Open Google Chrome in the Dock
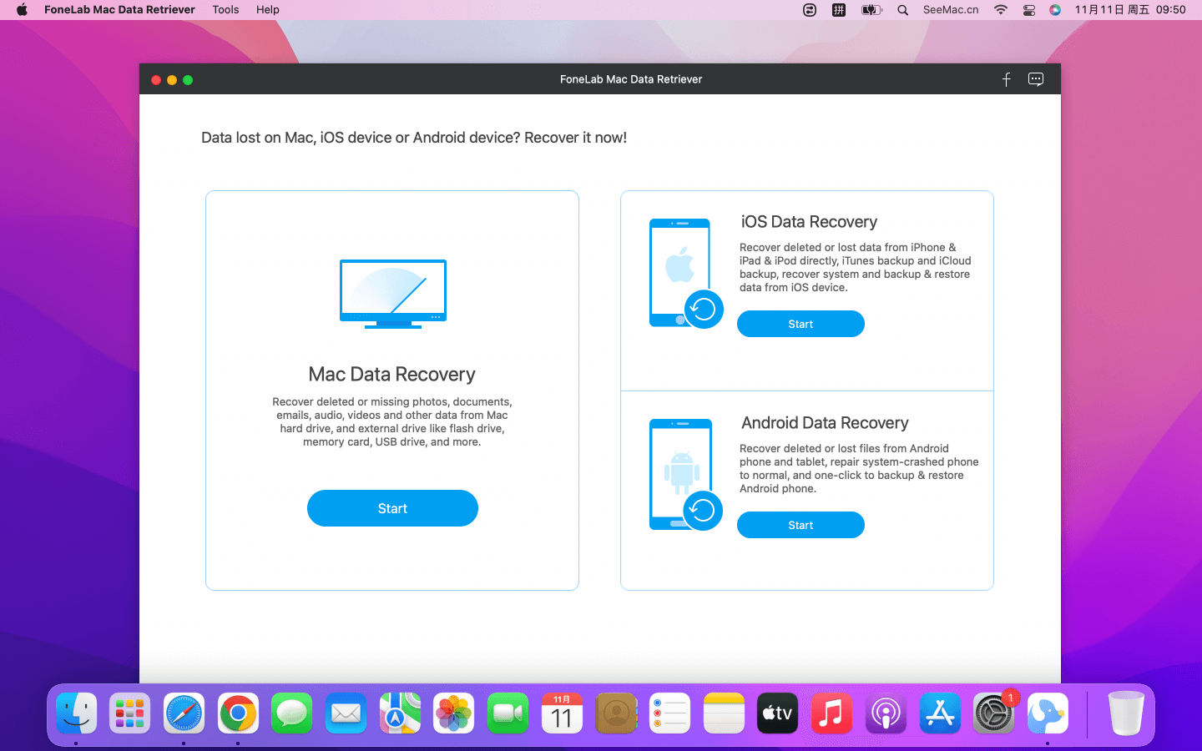This screenshot has width=1202, height=751. pos(238,714)
